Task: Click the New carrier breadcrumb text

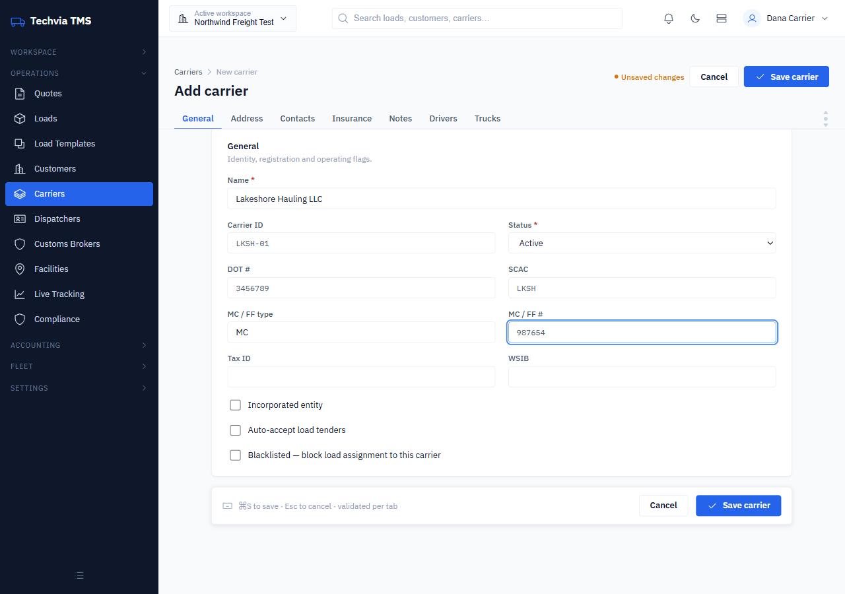Action: click(237, 72)
